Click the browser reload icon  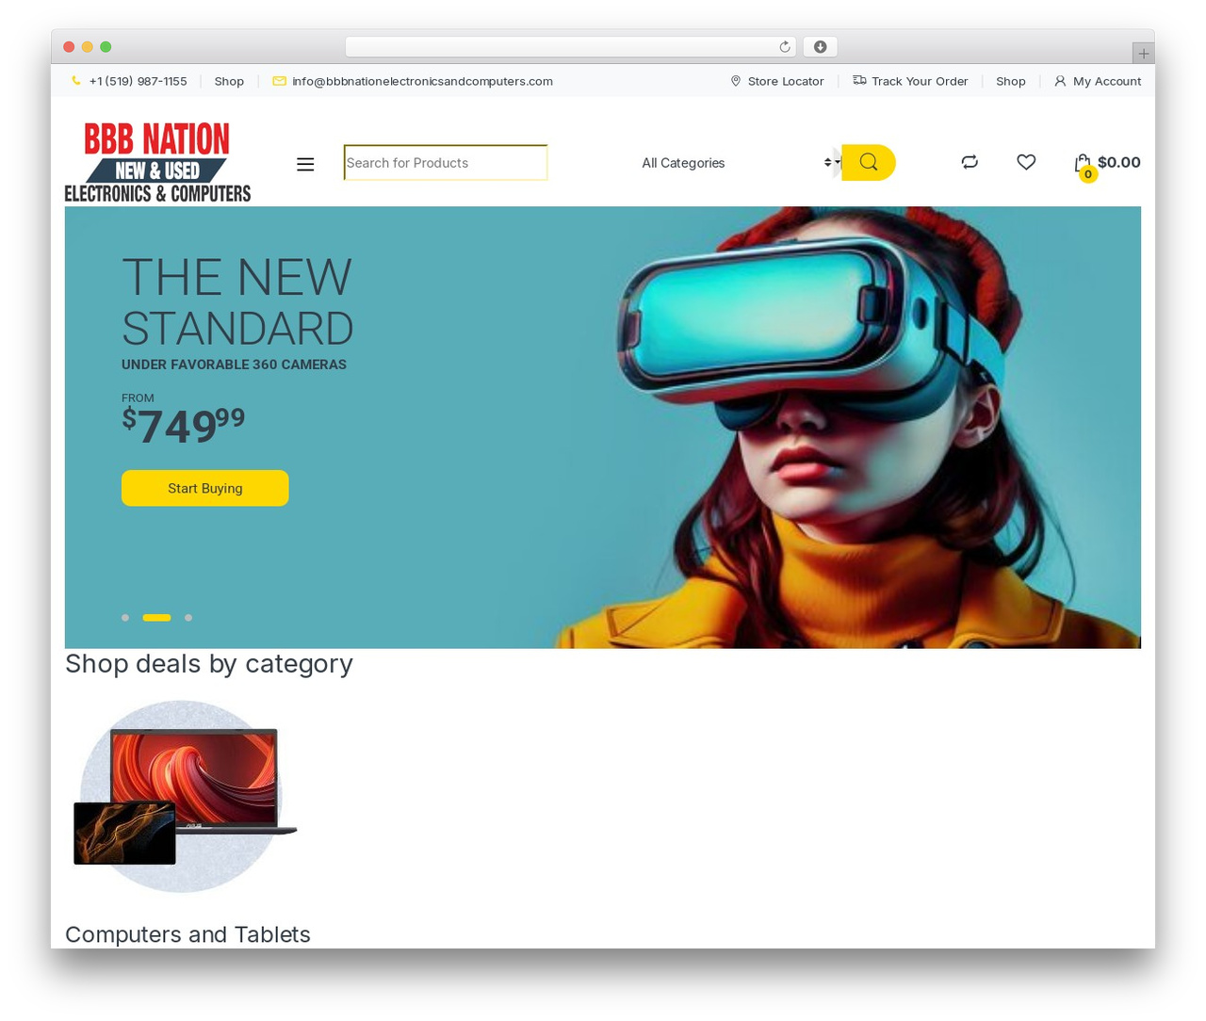click(x=785, y=47)
